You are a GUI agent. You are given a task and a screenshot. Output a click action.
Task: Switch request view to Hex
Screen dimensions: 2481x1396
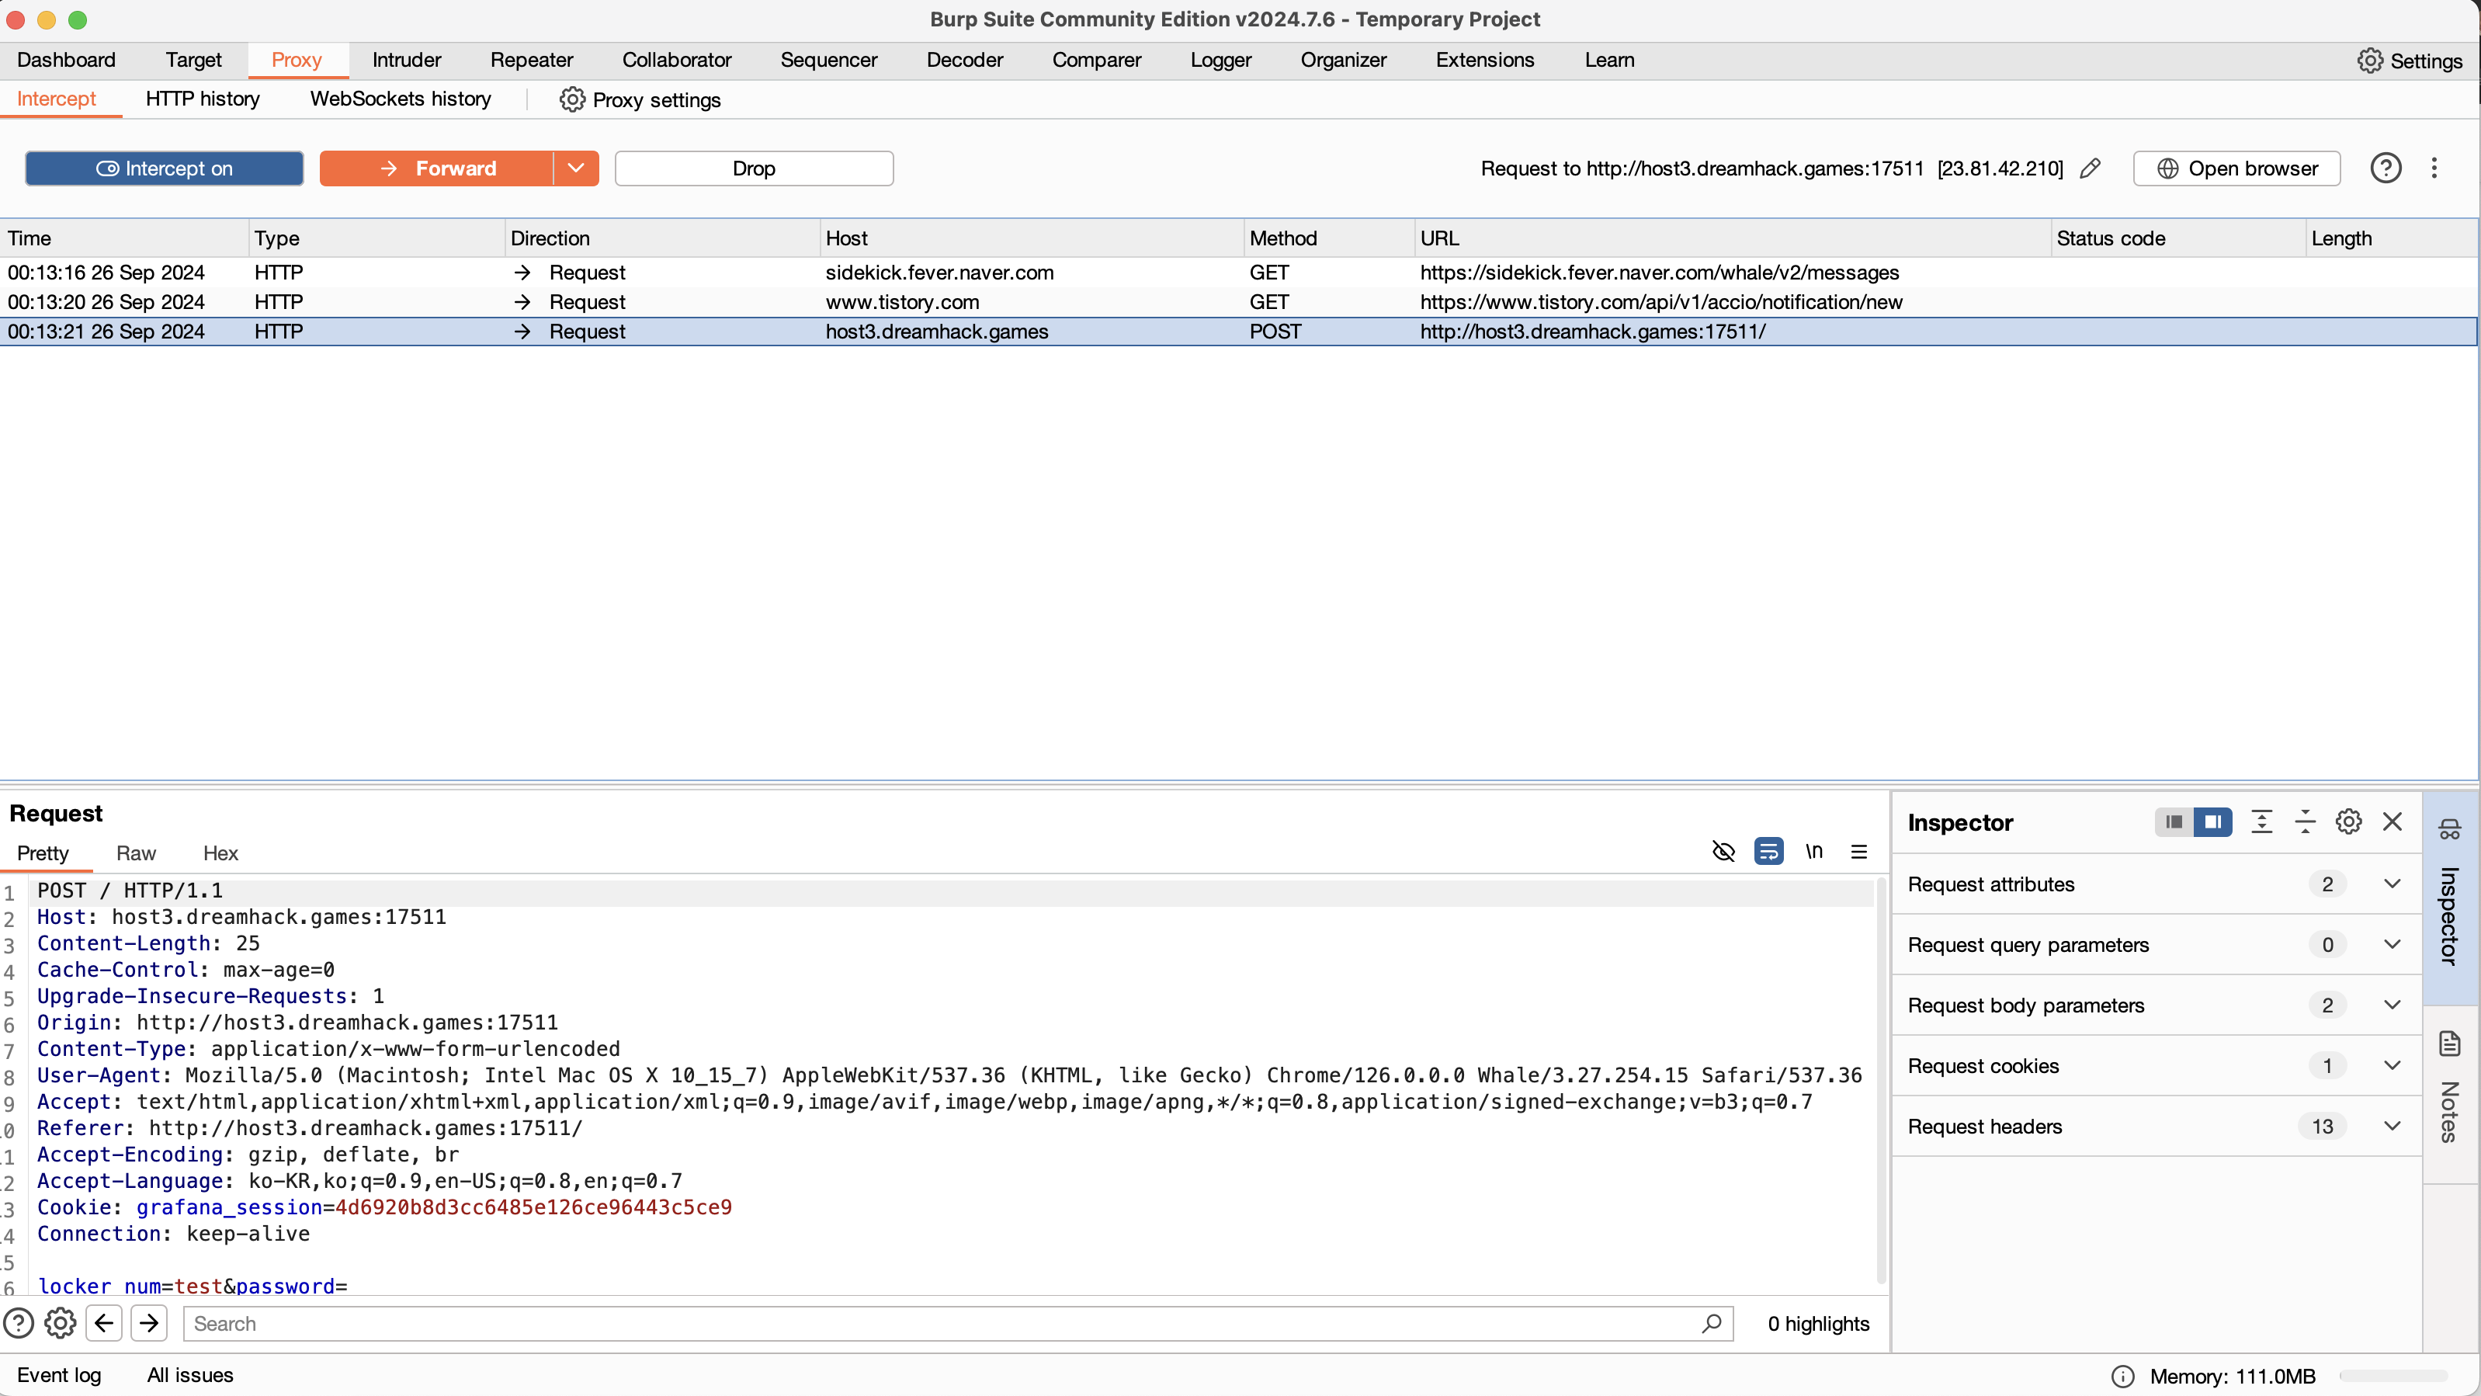point(220,853)
